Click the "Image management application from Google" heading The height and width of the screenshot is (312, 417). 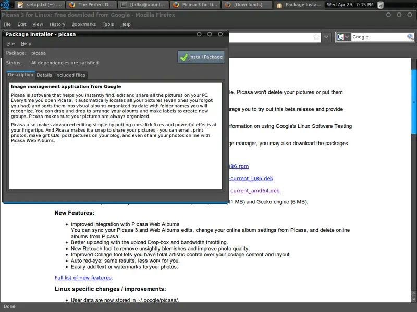[66, 86]
